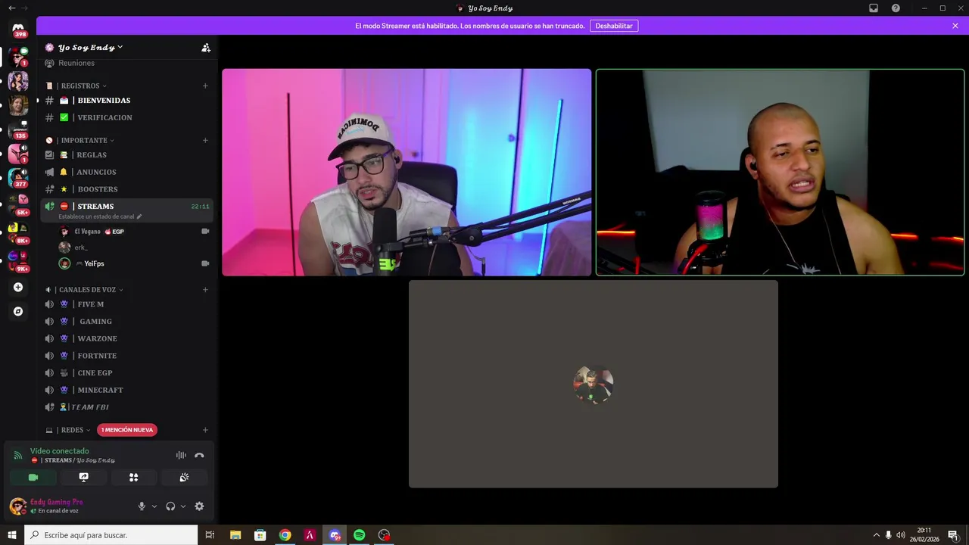969x545 pixels.
Task: Open the server with 377 badge
Action: tap(18, 178)
